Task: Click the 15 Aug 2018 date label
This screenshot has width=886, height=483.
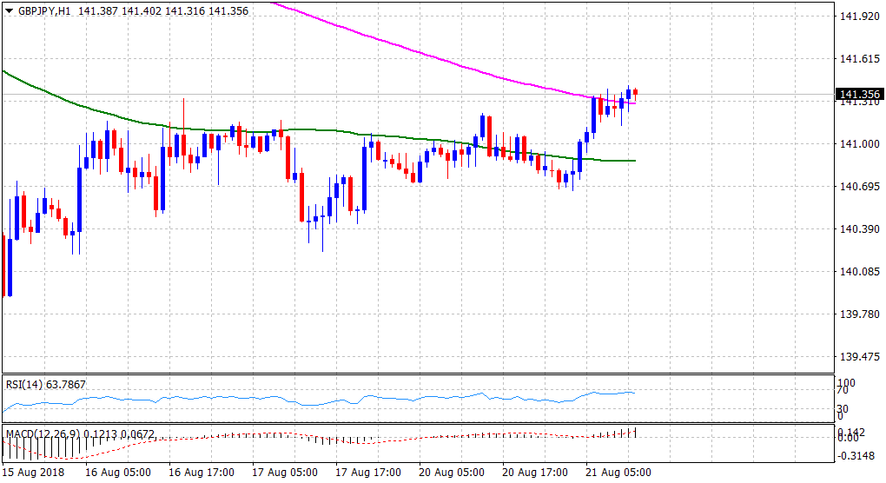Action: coord(31,473)
